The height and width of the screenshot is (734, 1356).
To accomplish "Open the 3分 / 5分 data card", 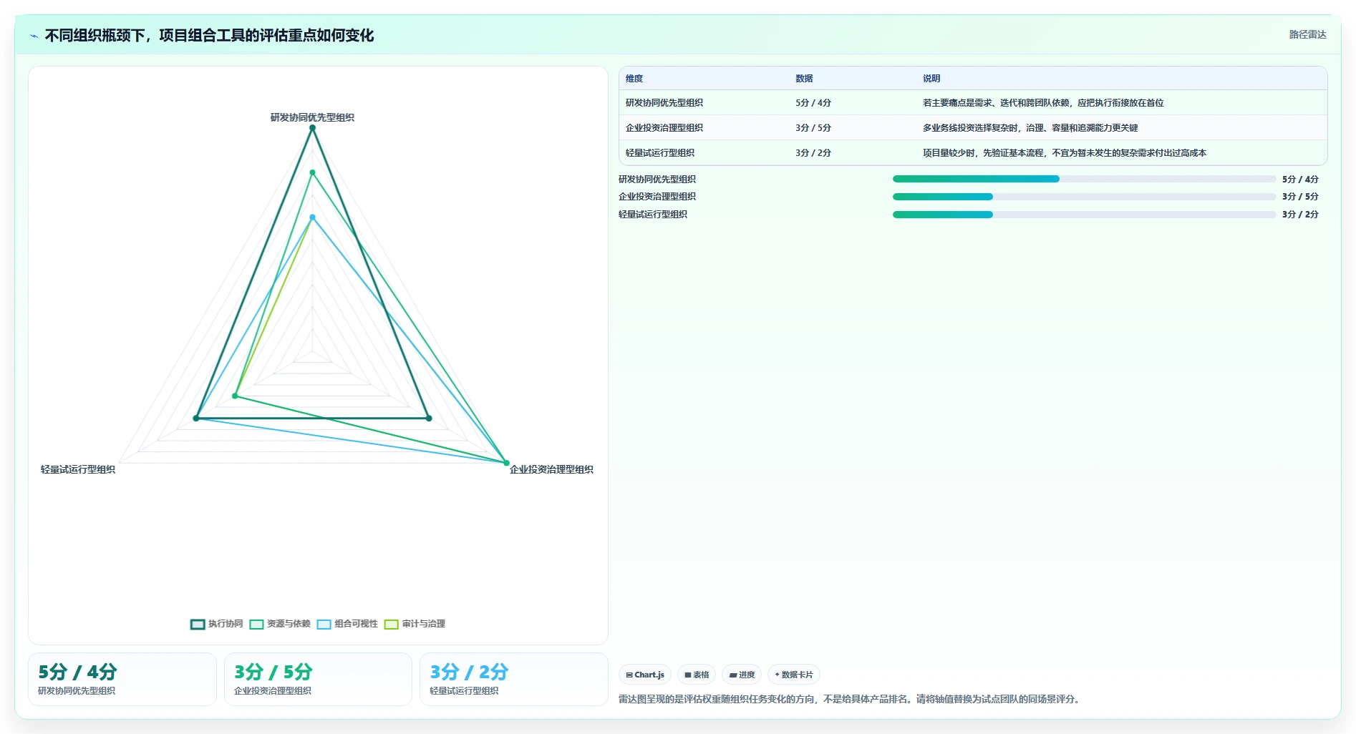I will [x=318, y=679].
